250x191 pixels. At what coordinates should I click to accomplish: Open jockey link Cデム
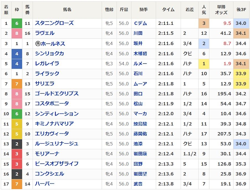(x=140, y=23)
